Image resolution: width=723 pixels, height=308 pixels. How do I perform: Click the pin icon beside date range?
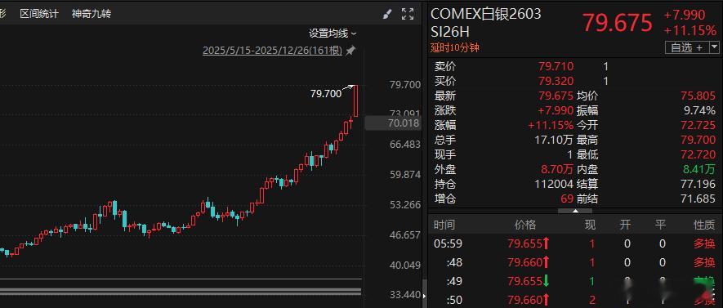(x=351, y=51)
